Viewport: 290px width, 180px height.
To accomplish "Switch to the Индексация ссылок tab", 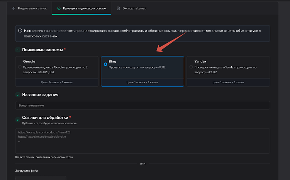I will pos(29,8).
